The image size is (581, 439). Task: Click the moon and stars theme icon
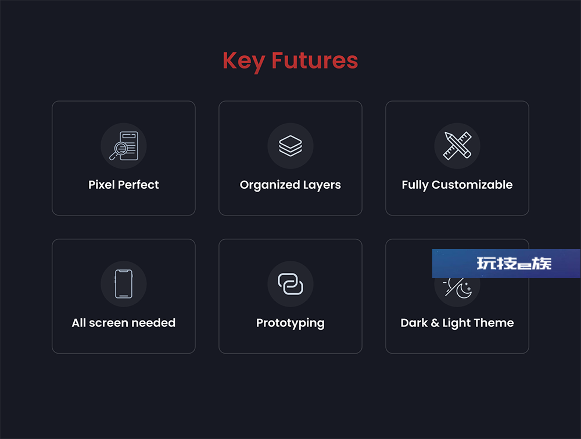coord(457,287)
